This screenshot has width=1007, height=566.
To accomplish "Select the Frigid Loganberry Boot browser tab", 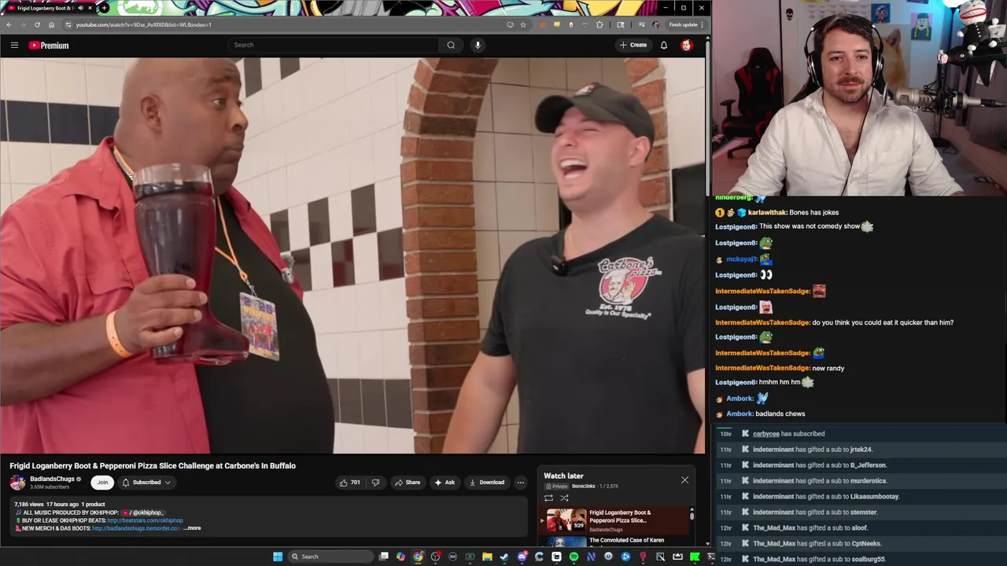I will pyautogui.click(x=50, y=8).
